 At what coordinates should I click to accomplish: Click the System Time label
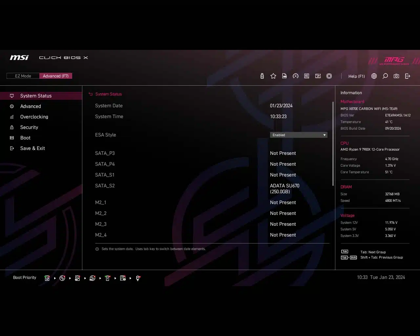pos(109,116)
